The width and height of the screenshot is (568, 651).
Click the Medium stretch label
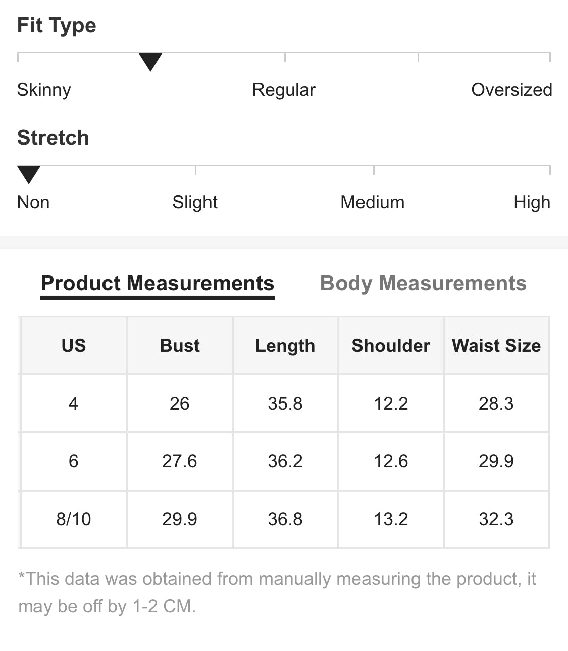point(373,202)
